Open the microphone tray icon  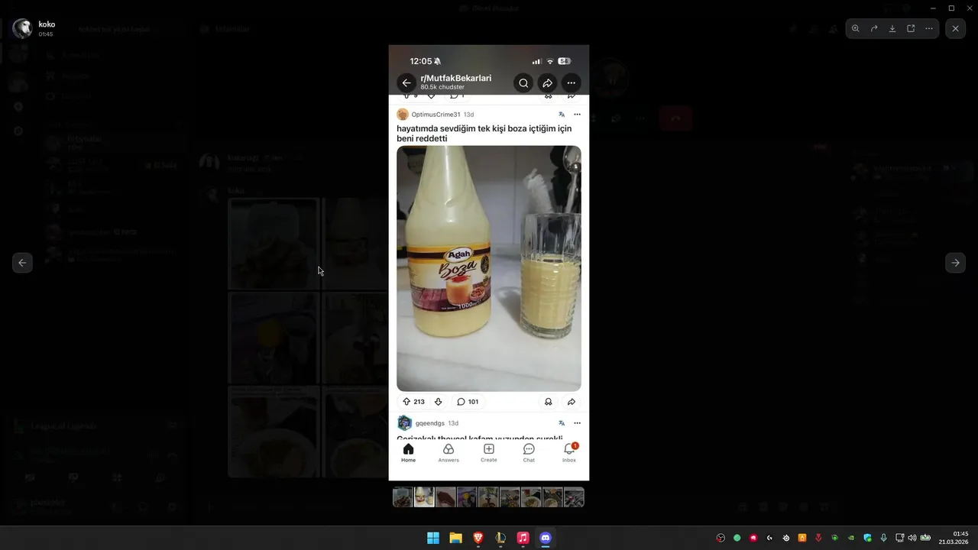tap(884, 538)
